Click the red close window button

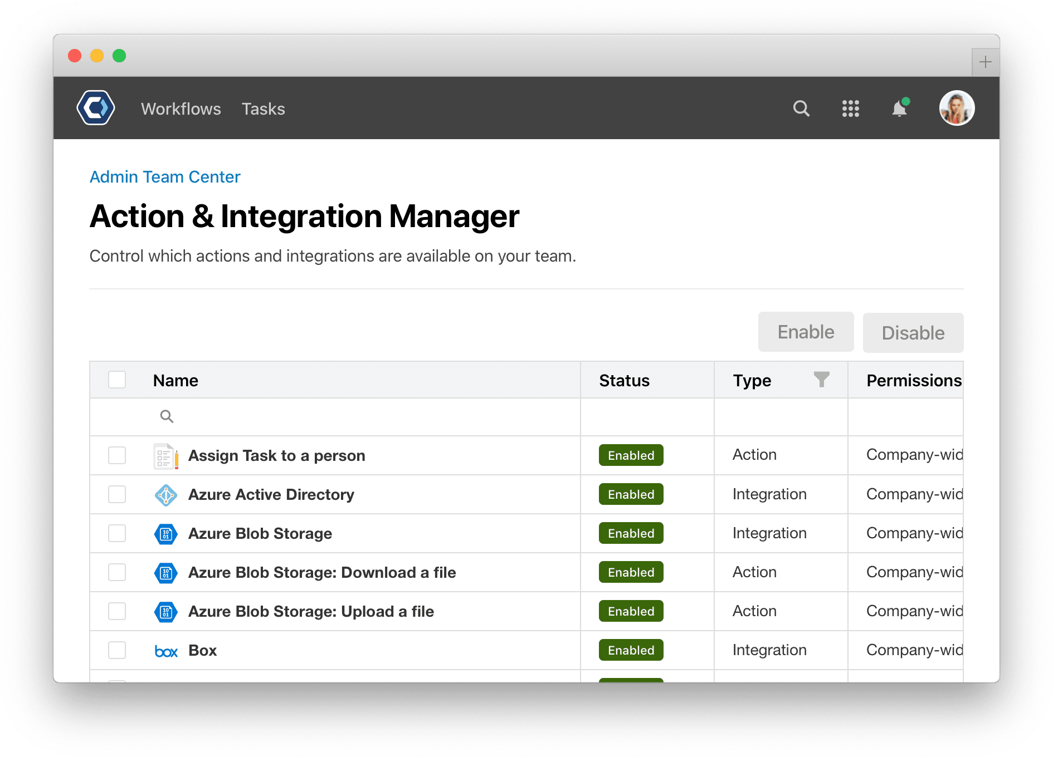pos(75,56)
